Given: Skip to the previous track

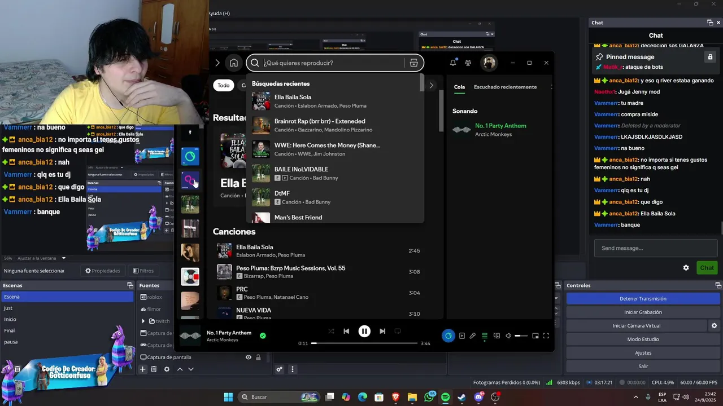Looking at the screenshot, I should coord(346,331).
